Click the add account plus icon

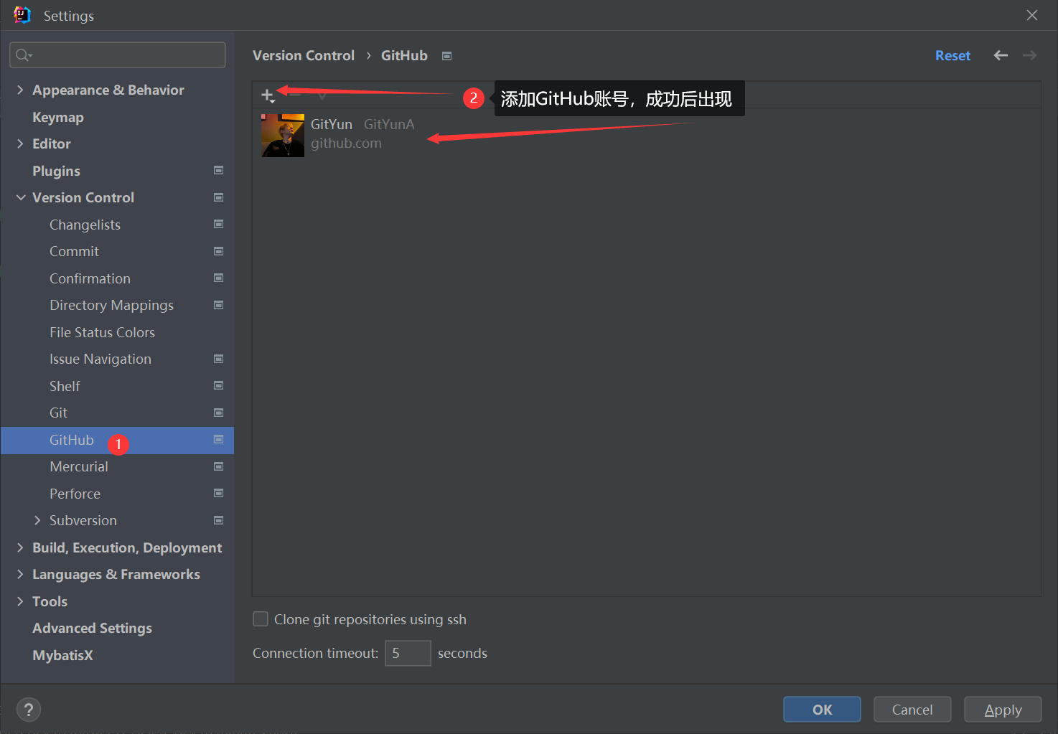click(267, 95)
